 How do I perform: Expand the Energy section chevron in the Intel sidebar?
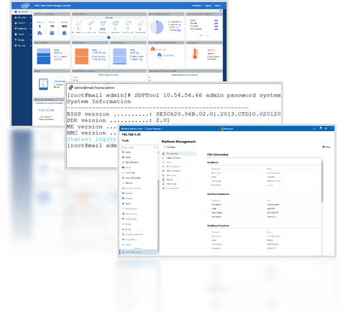(x=31, y=40)
